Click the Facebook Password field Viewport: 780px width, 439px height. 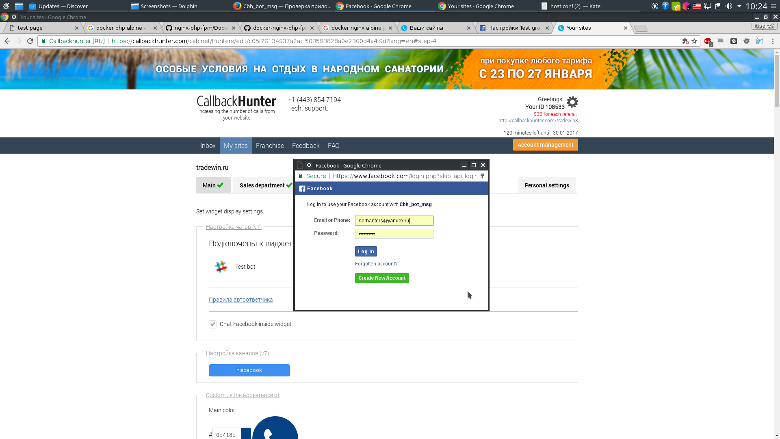[394, 234]
